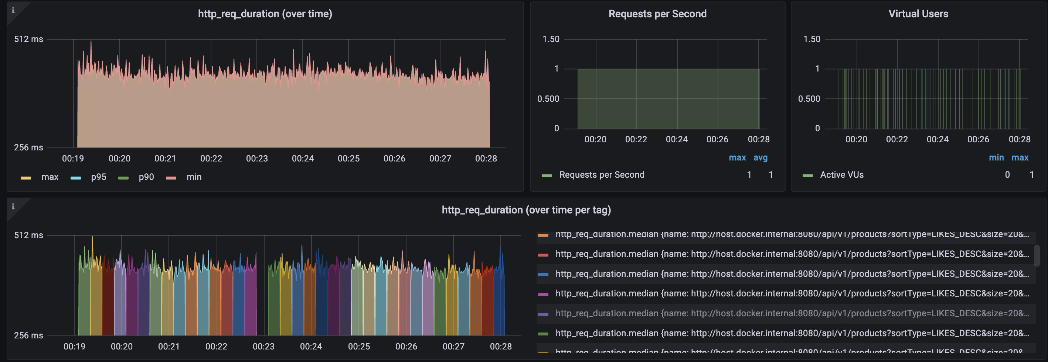Click the yellow max series color marker

25,178
